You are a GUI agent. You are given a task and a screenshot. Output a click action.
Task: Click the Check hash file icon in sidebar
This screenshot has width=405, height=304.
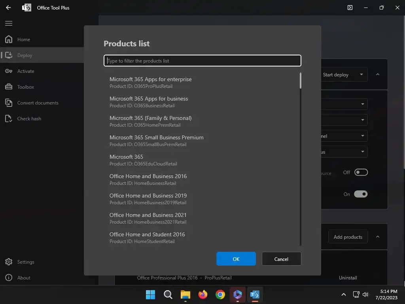pos(9,118)
